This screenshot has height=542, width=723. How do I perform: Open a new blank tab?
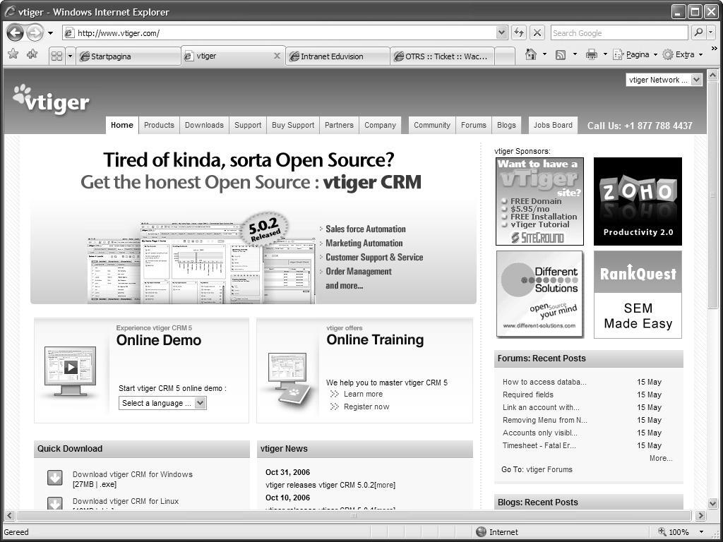(505, 56)
